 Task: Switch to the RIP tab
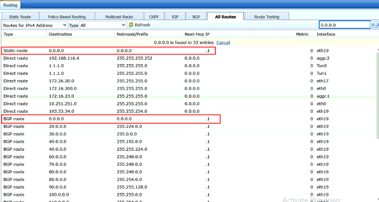[x=175, y=17]
